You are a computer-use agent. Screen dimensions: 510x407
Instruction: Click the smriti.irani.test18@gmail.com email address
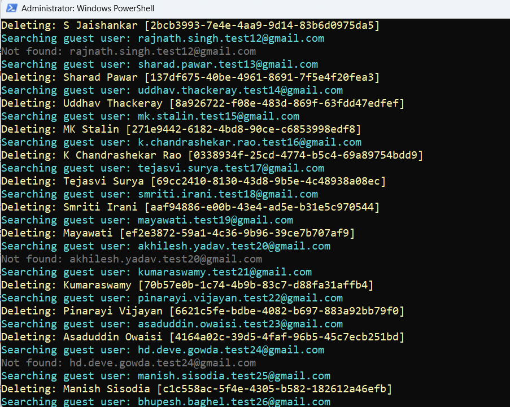228,194
